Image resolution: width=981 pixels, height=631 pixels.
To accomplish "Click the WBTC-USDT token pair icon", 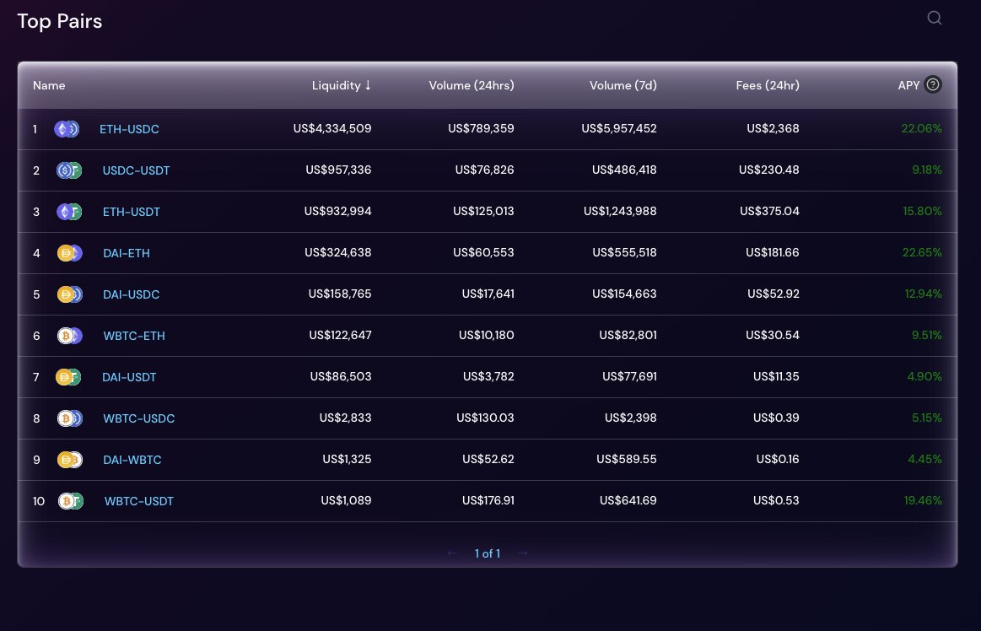I will pos(69,501).
